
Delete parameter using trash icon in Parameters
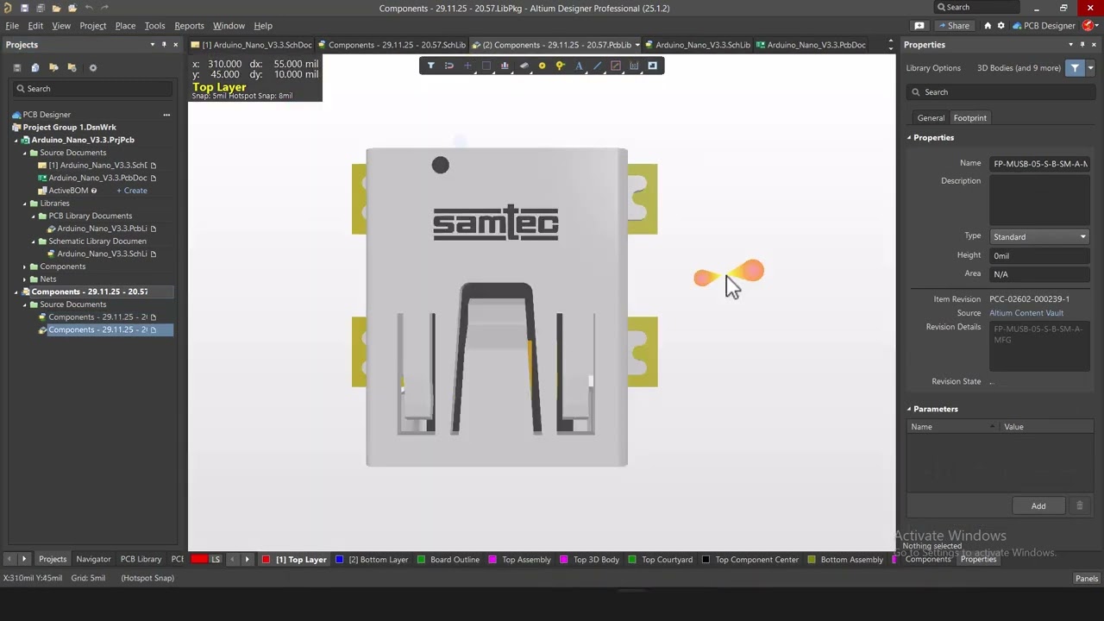(1079, 505)
